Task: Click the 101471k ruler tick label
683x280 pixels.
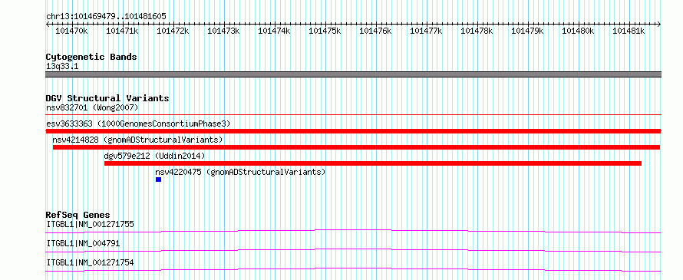Action: click(122, 31)
